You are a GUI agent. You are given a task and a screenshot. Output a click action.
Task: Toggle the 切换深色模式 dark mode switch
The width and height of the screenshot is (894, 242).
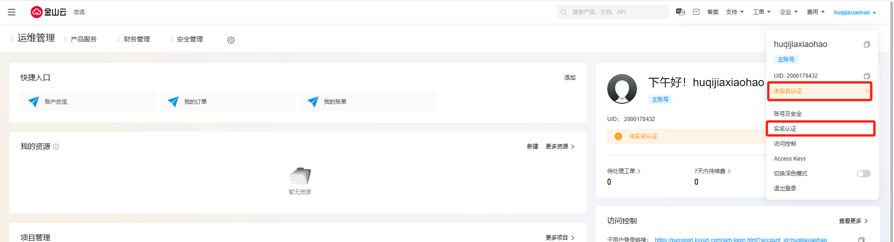[x=863, y=174]
